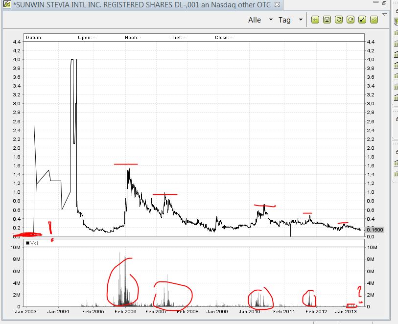The image size is (398, 324).
Task: Click the Feb-2007 date axis label
Action: (156, 312)
